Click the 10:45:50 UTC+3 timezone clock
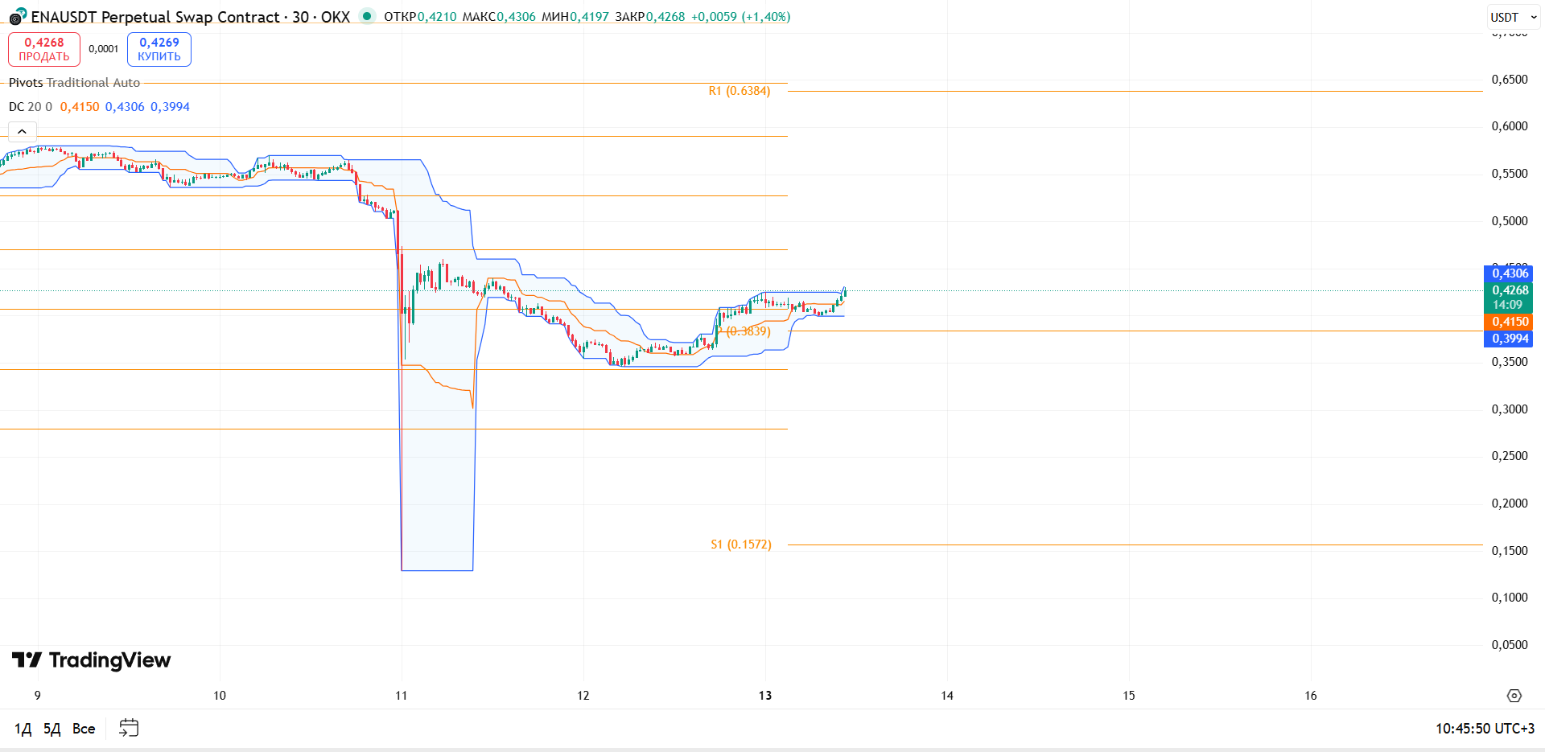1545x752 pixels. 1485,729
